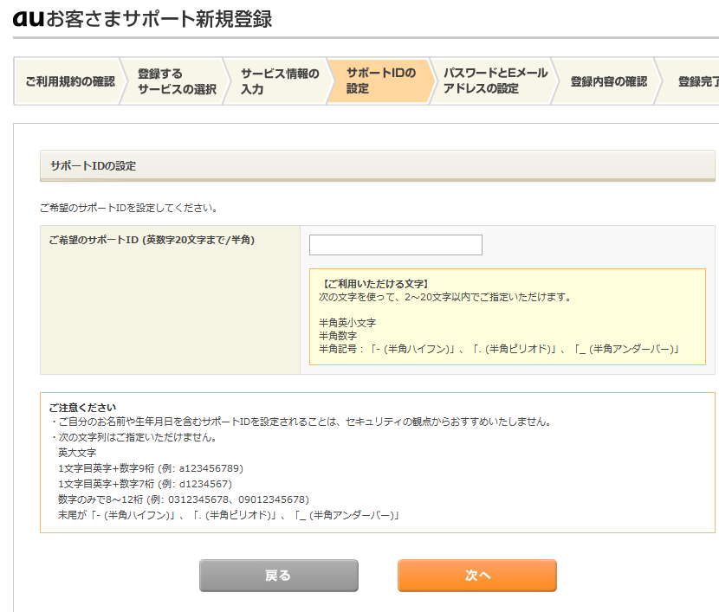Click the 登録完了 step at the end
This screenshot has width=719, height=612.
point(697,81)
